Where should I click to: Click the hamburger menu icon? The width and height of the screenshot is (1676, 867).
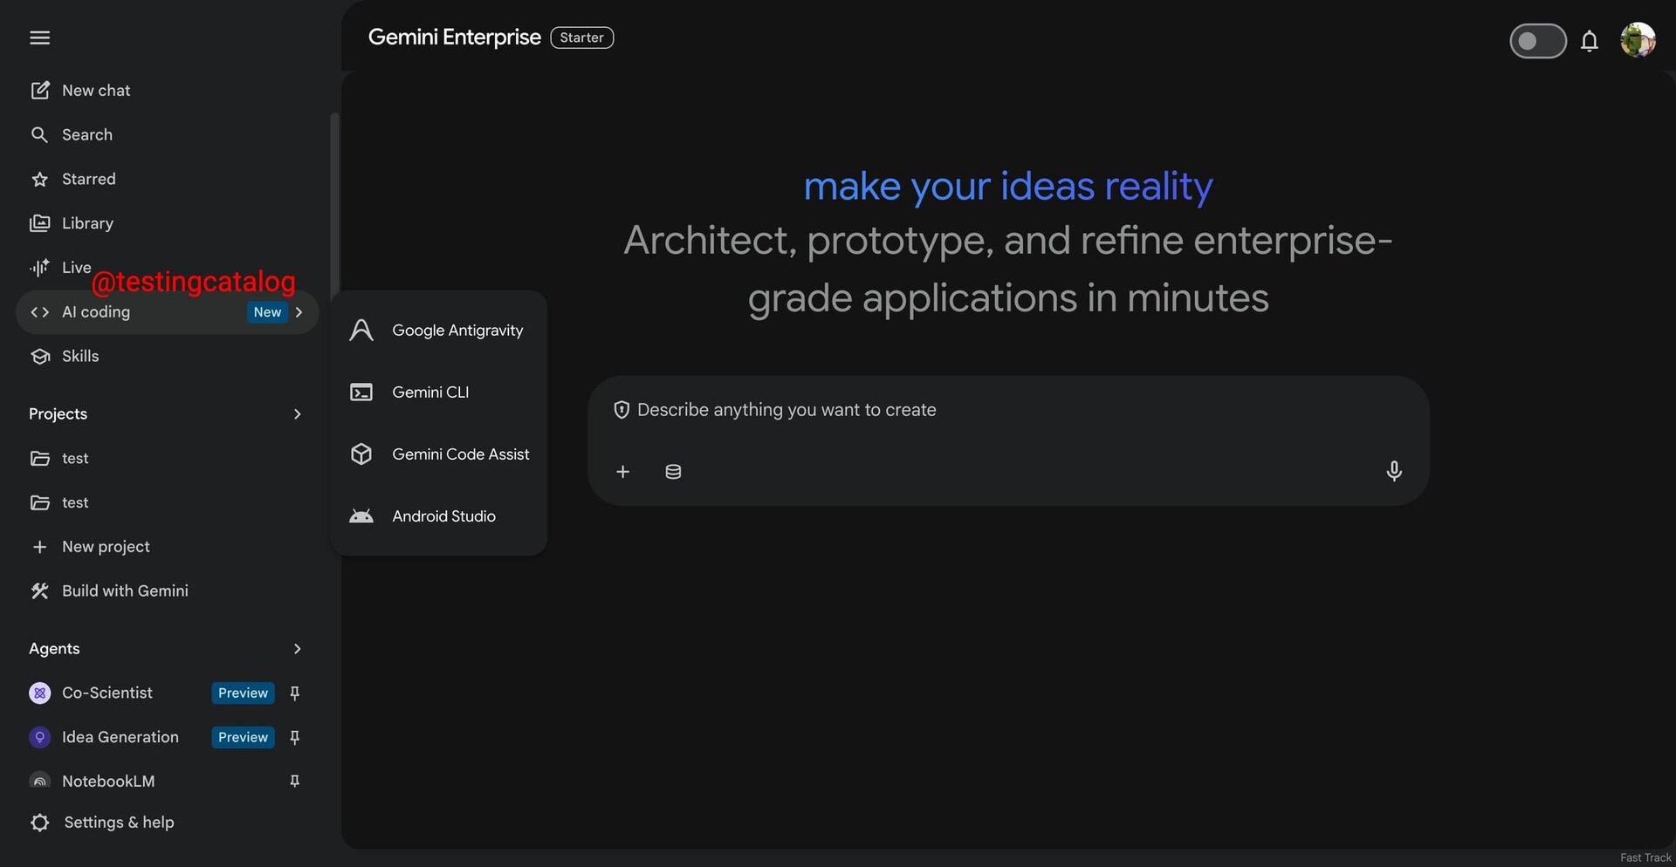[39, 38]
